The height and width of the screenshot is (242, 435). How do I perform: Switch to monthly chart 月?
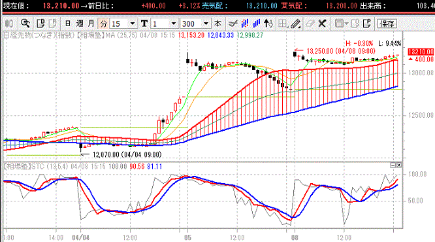[91, 24]
